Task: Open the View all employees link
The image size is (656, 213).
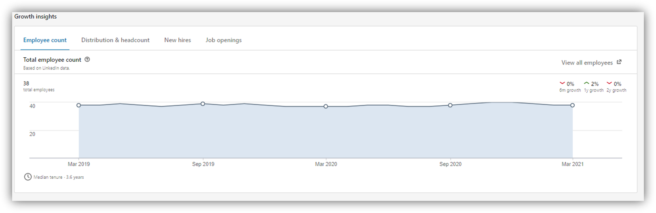Action: [587, 63]
